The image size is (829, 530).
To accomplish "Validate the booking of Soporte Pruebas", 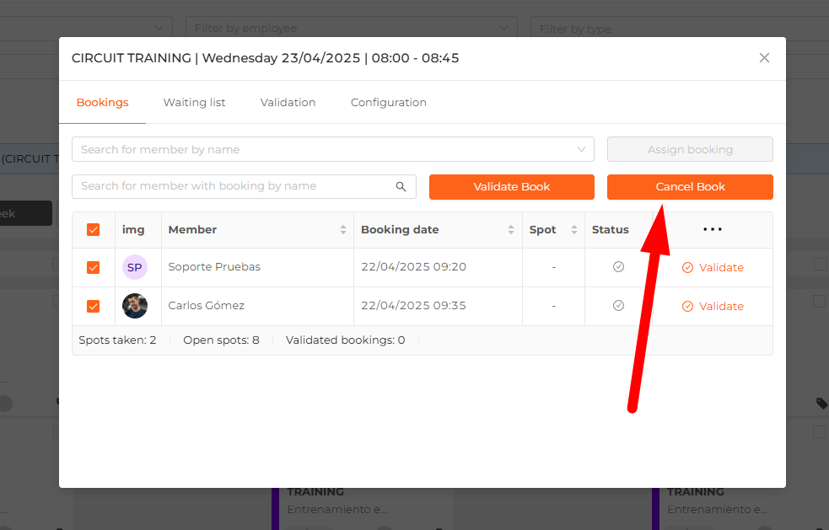I will coord(712,267).
